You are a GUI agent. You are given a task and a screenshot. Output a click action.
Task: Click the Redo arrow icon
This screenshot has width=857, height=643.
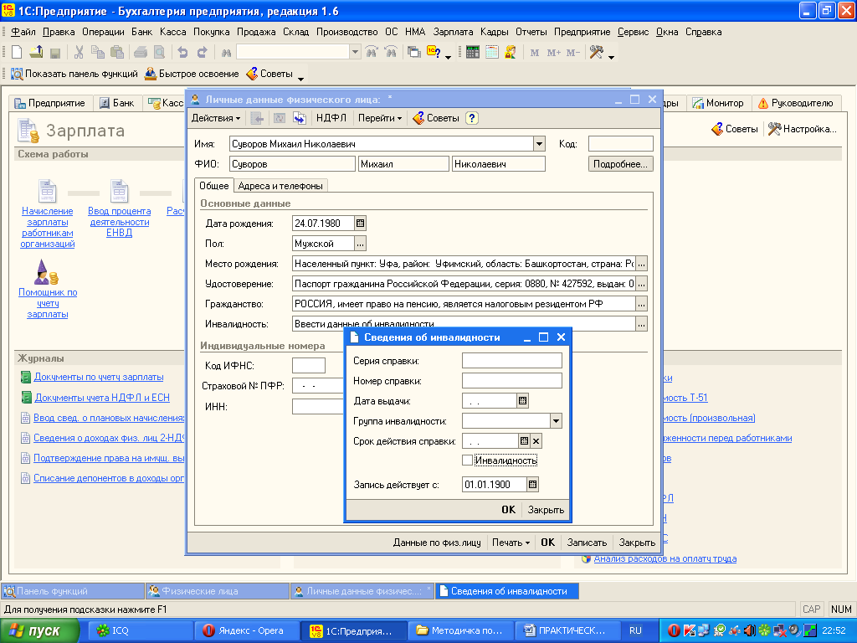point(203,53)
